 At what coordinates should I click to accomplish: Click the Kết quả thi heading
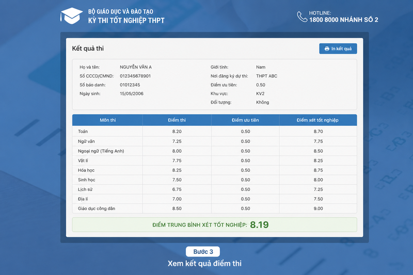88,48
